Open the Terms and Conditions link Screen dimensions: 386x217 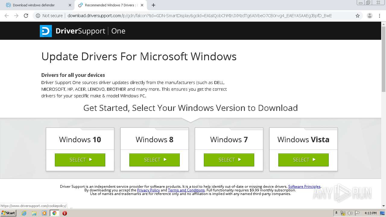click(186, 190)
